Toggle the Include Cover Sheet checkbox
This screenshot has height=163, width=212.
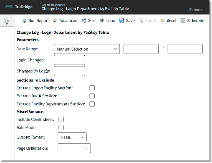pyautogui.click(x=61, y=119)
